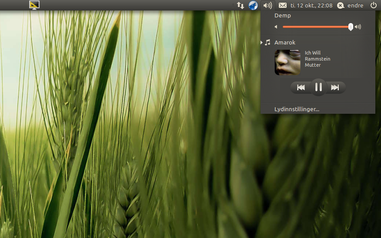The width and height of the screenshot is (381, 238).
Task: Open Lydinnstillinger sound settings
Action: pos(297,109)
